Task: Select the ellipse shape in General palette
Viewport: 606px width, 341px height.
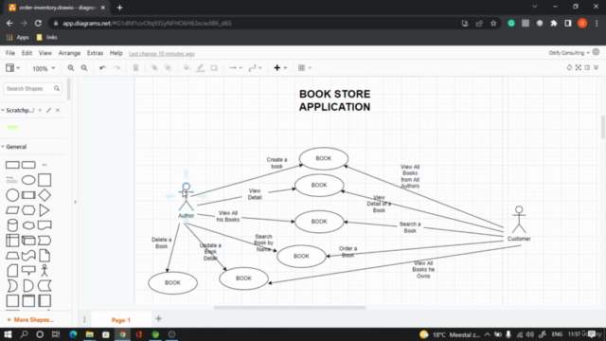Action: coord(28,180)
